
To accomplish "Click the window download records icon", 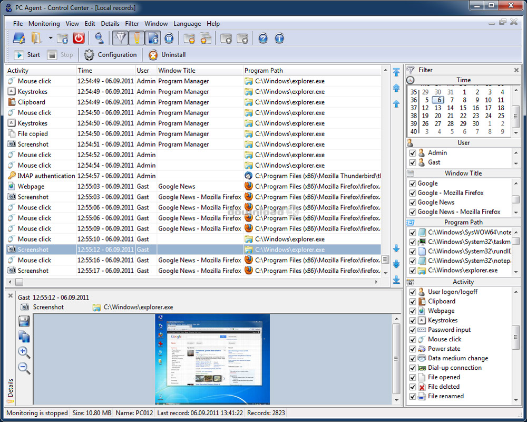I will tap(63, 38).
